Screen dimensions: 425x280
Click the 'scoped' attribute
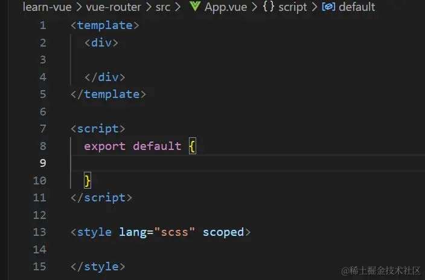(x=223, y=232)
